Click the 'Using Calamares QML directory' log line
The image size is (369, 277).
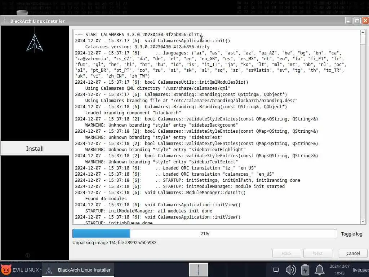pyautogui.click(x=158, y=88)
